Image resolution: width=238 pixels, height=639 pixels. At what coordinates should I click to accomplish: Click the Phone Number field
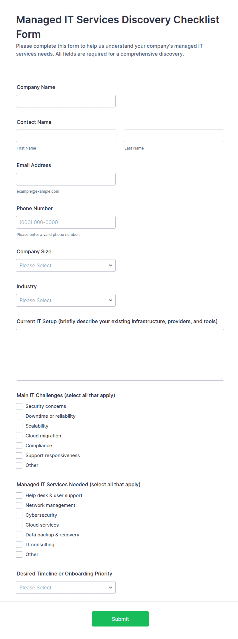click(66, 222)
